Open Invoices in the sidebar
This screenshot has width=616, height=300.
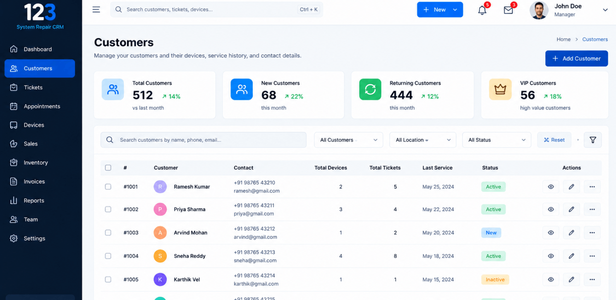(x=39, y=182)
